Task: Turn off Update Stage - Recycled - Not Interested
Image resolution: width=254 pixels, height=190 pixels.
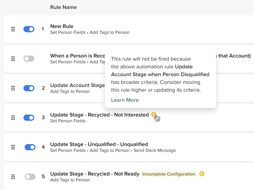Action: [x=29, y=118]
